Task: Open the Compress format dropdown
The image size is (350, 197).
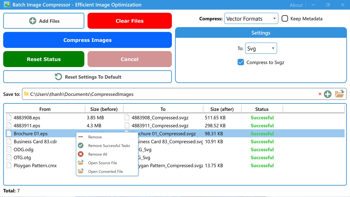Action: [x=251, y=19]
